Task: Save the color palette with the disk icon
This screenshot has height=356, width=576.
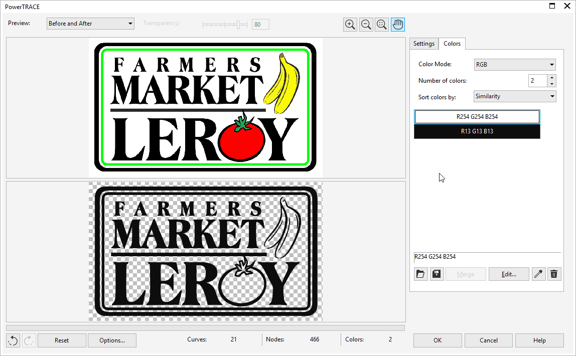Action: point(437,274)
